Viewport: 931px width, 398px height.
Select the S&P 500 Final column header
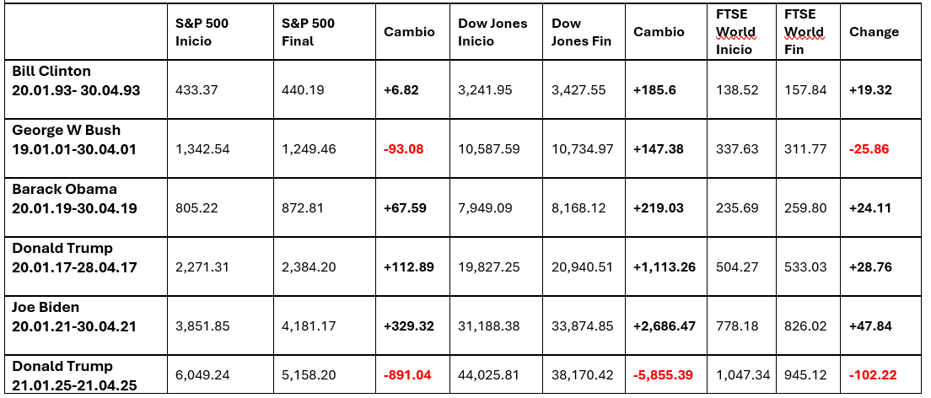[x=308, y=32]
